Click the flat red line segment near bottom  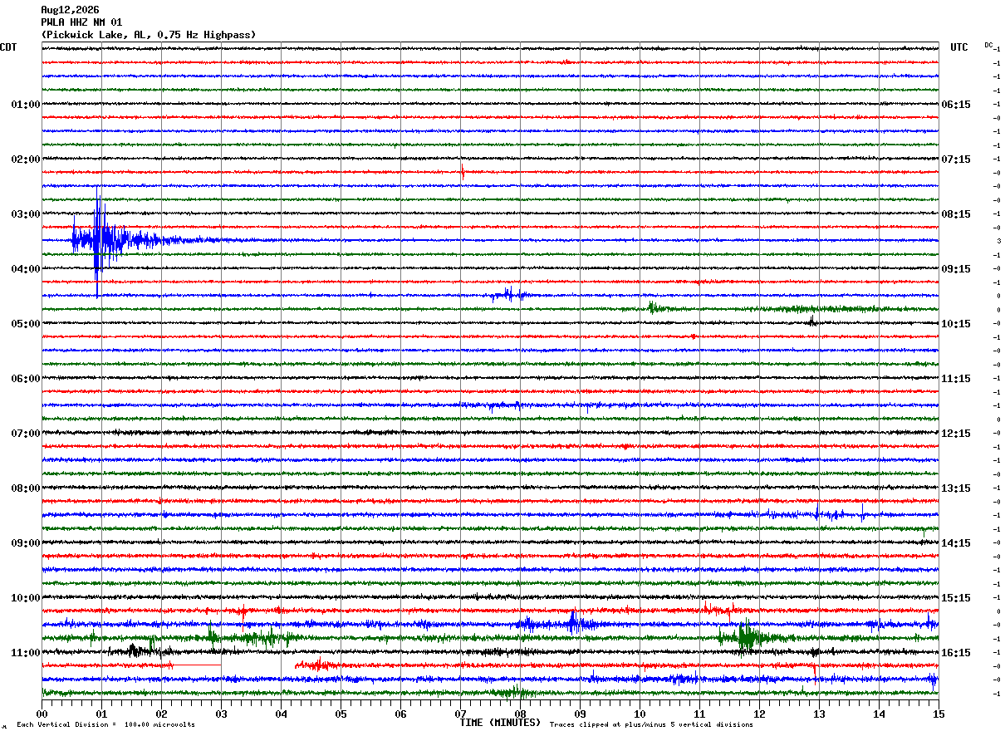(x=196, y=665)
